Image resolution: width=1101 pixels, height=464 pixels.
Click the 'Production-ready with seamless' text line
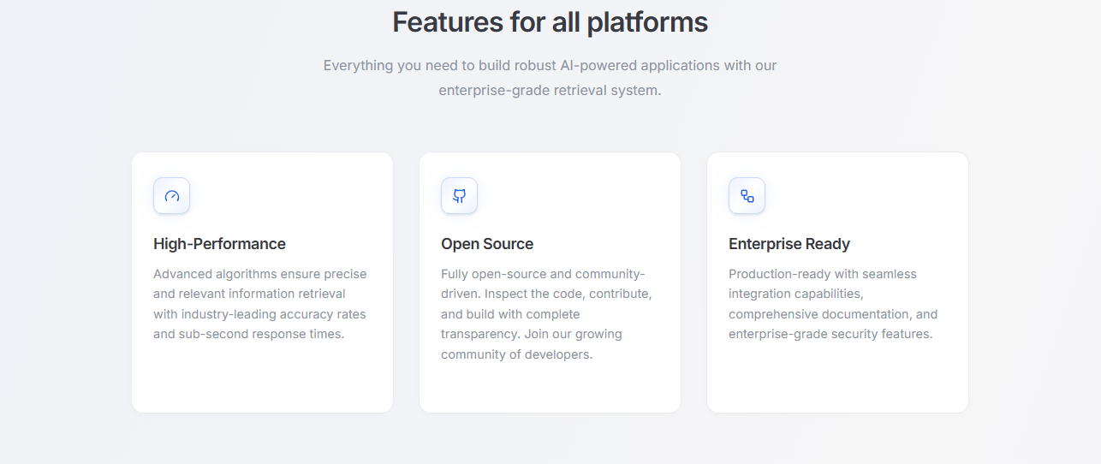pos(822,274)
